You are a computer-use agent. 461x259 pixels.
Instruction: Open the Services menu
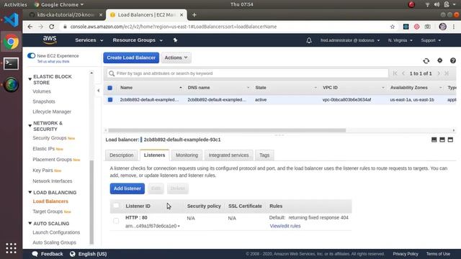click(89, 40)
